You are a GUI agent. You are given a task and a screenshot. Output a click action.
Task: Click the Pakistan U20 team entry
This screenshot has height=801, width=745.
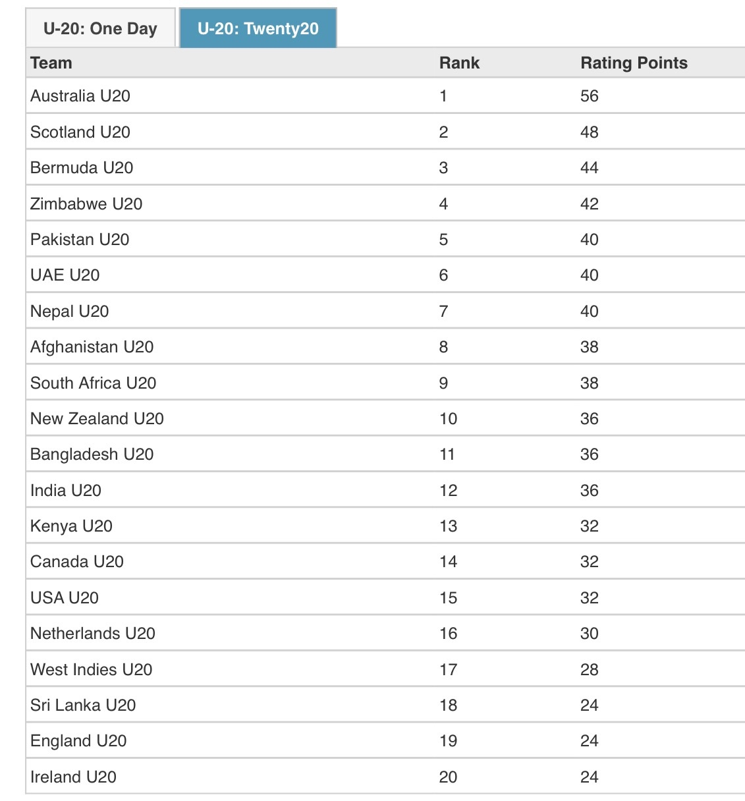[80, 240]
